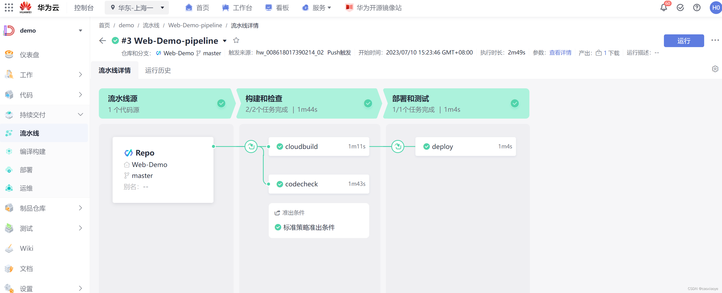This screenshot has width=722, height=293.
Task: Click the back arrow next to pipeline title
Action: tap(103, 41)
